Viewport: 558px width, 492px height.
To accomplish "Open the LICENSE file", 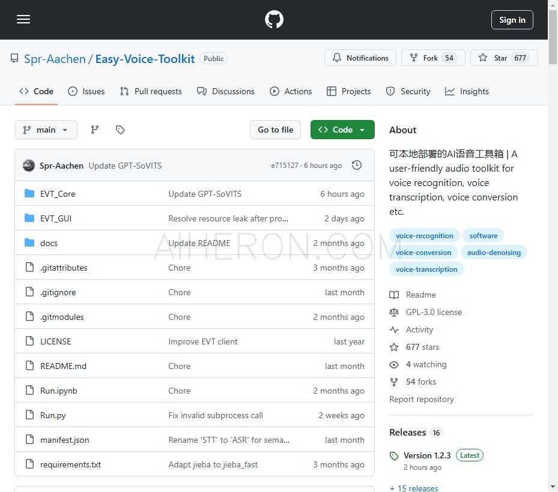I will click(55, 341).
